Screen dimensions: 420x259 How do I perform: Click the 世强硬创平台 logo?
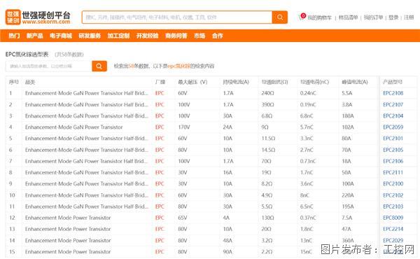click(x=38, y=17)
